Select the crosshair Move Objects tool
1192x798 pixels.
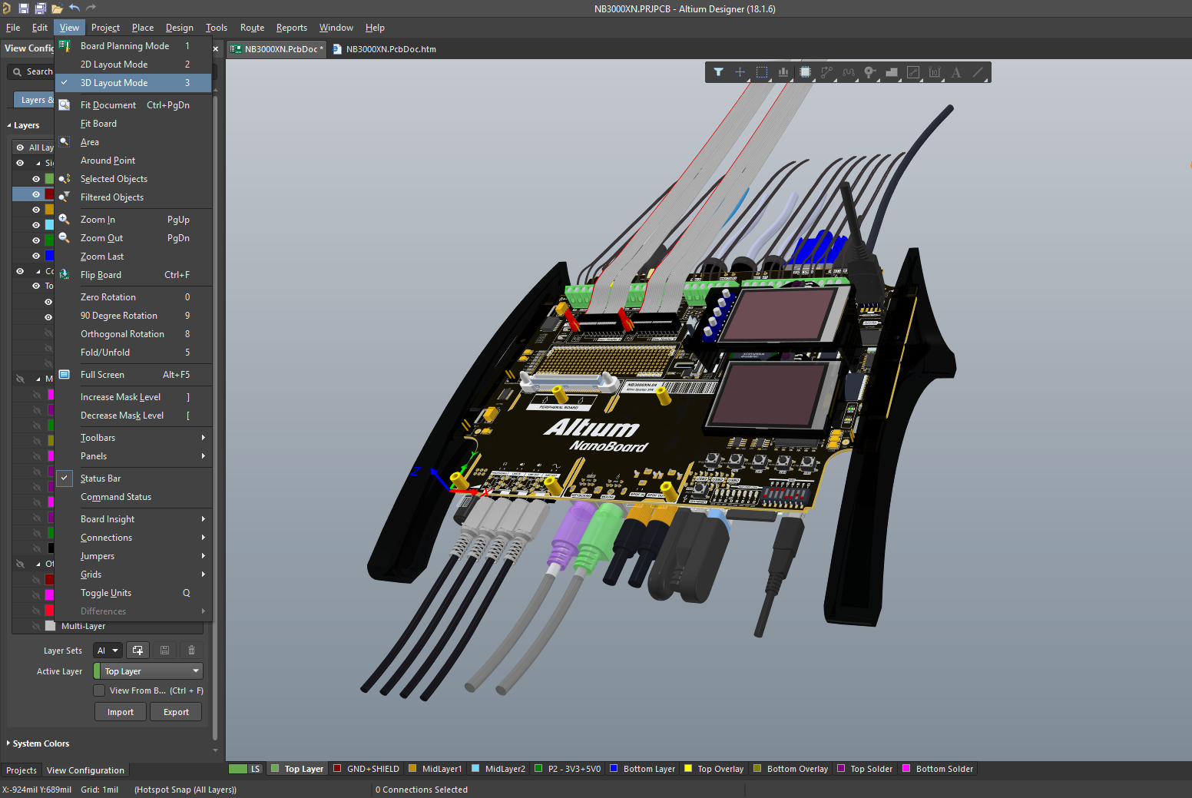[x=740, y=72]
